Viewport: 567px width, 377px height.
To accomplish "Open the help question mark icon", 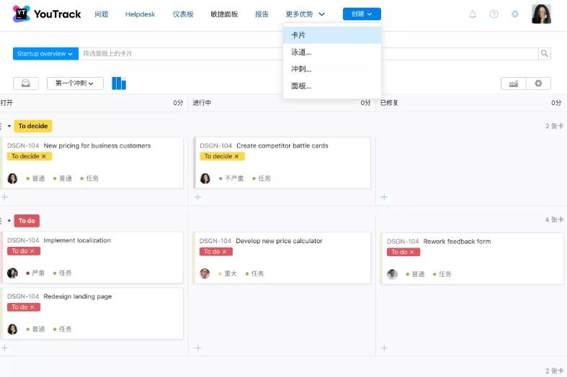I will (494, 14).
